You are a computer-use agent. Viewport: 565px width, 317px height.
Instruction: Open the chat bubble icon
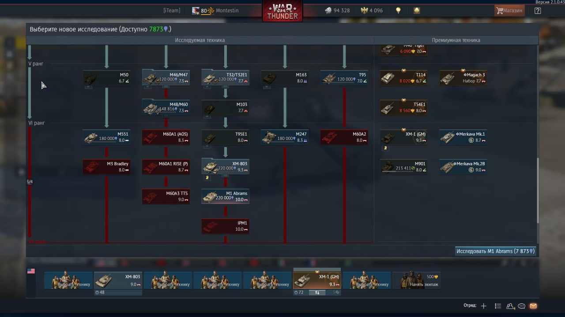tap(522, 306)
